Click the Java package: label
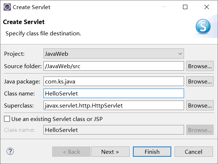 (22, 82)
